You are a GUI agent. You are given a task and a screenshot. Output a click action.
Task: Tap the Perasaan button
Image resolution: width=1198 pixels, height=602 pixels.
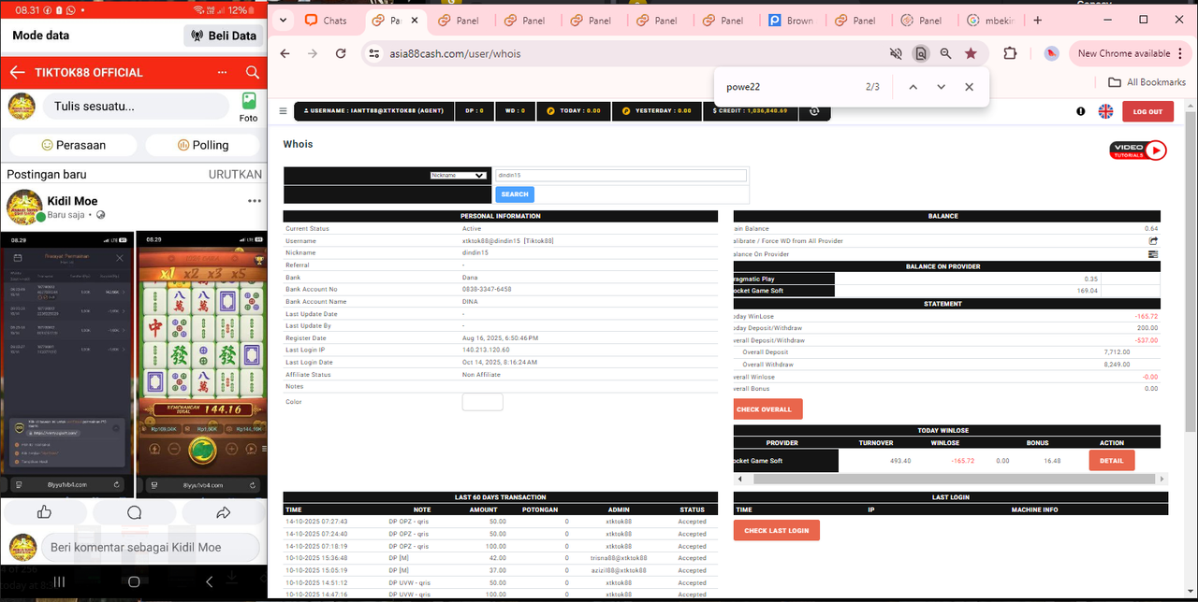[x=74, y=145]
